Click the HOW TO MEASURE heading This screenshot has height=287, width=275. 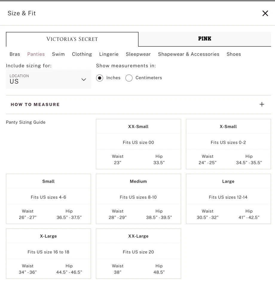click(35, 105)
